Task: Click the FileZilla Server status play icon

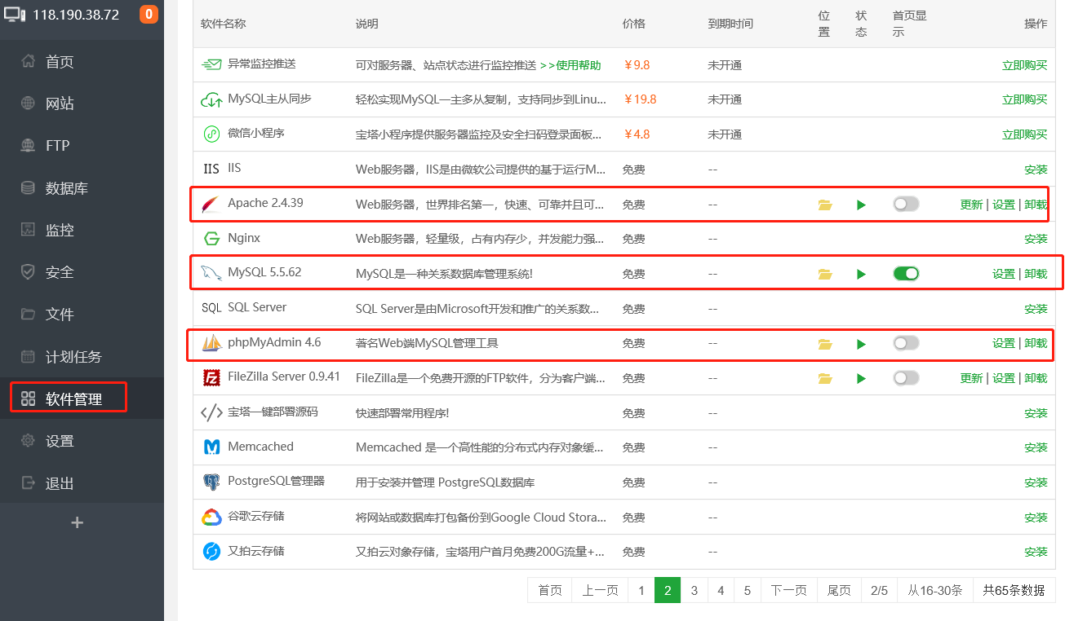Action: pyautogui.click(x=861, y=378)
